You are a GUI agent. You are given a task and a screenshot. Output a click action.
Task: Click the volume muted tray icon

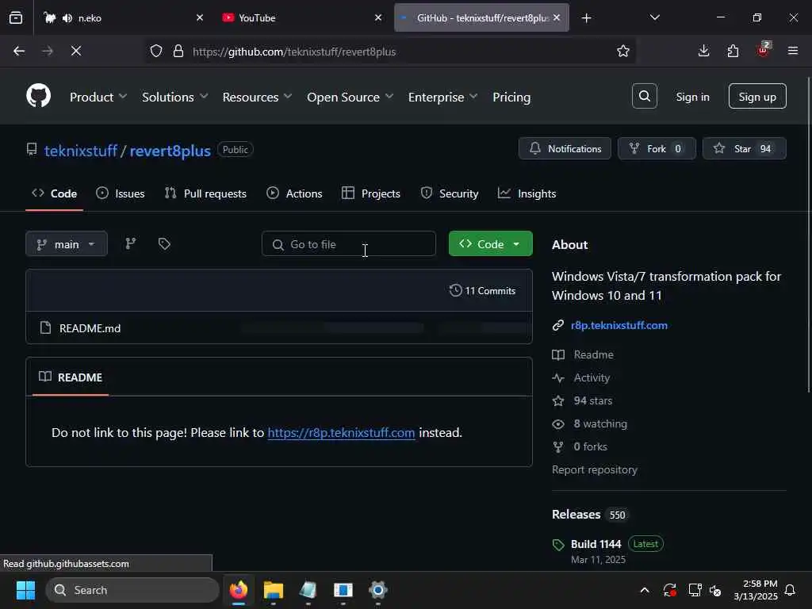click(x=715, y=590)
